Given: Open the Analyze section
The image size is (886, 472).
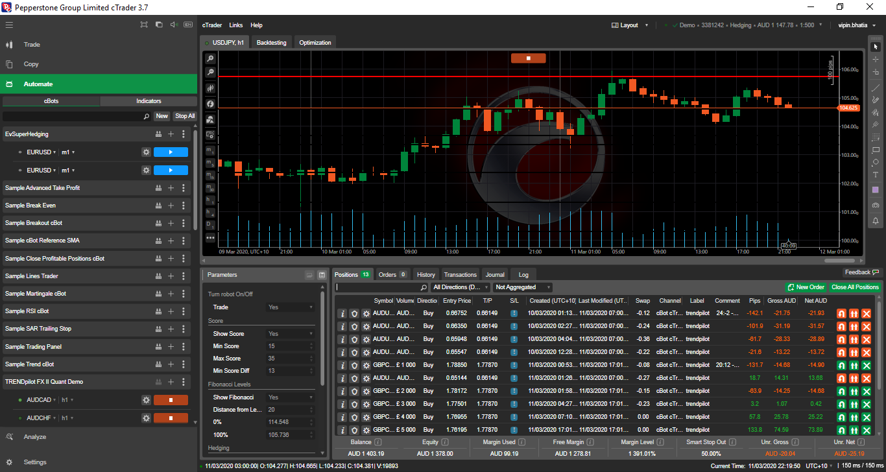Looking at the screenshot, I should (x=99, y=437).
